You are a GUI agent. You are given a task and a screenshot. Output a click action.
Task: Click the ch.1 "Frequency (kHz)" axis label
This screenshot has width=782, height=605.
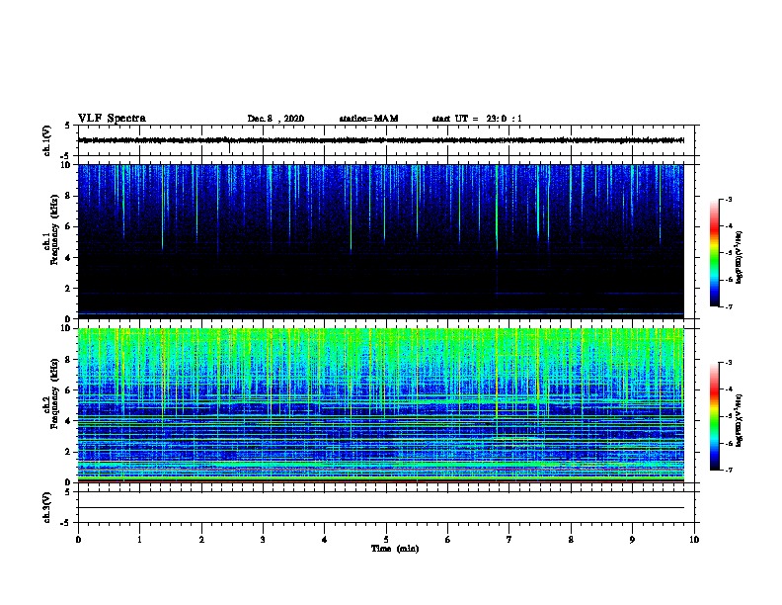click(x=55, y=229)
